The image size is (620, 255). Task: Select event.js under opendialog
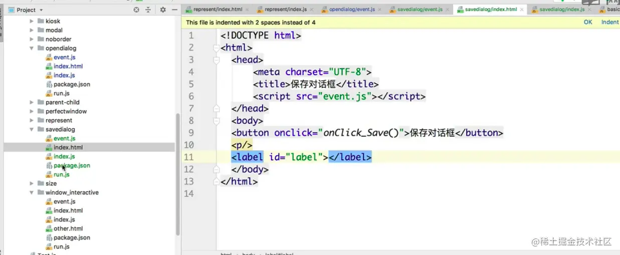coord(64,57)
